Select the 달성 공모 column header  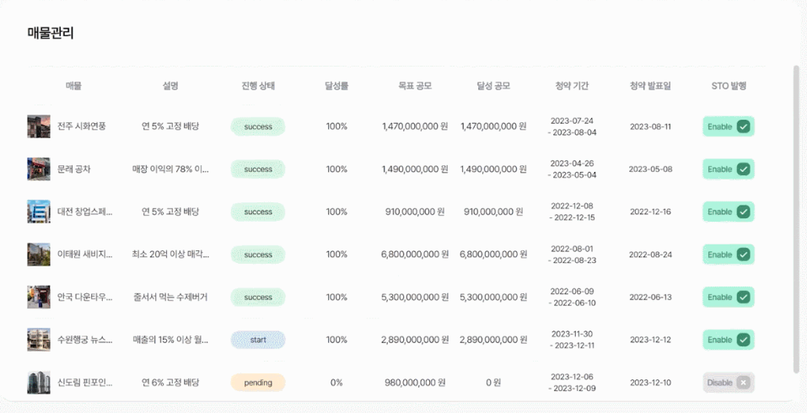coord(493,87)
